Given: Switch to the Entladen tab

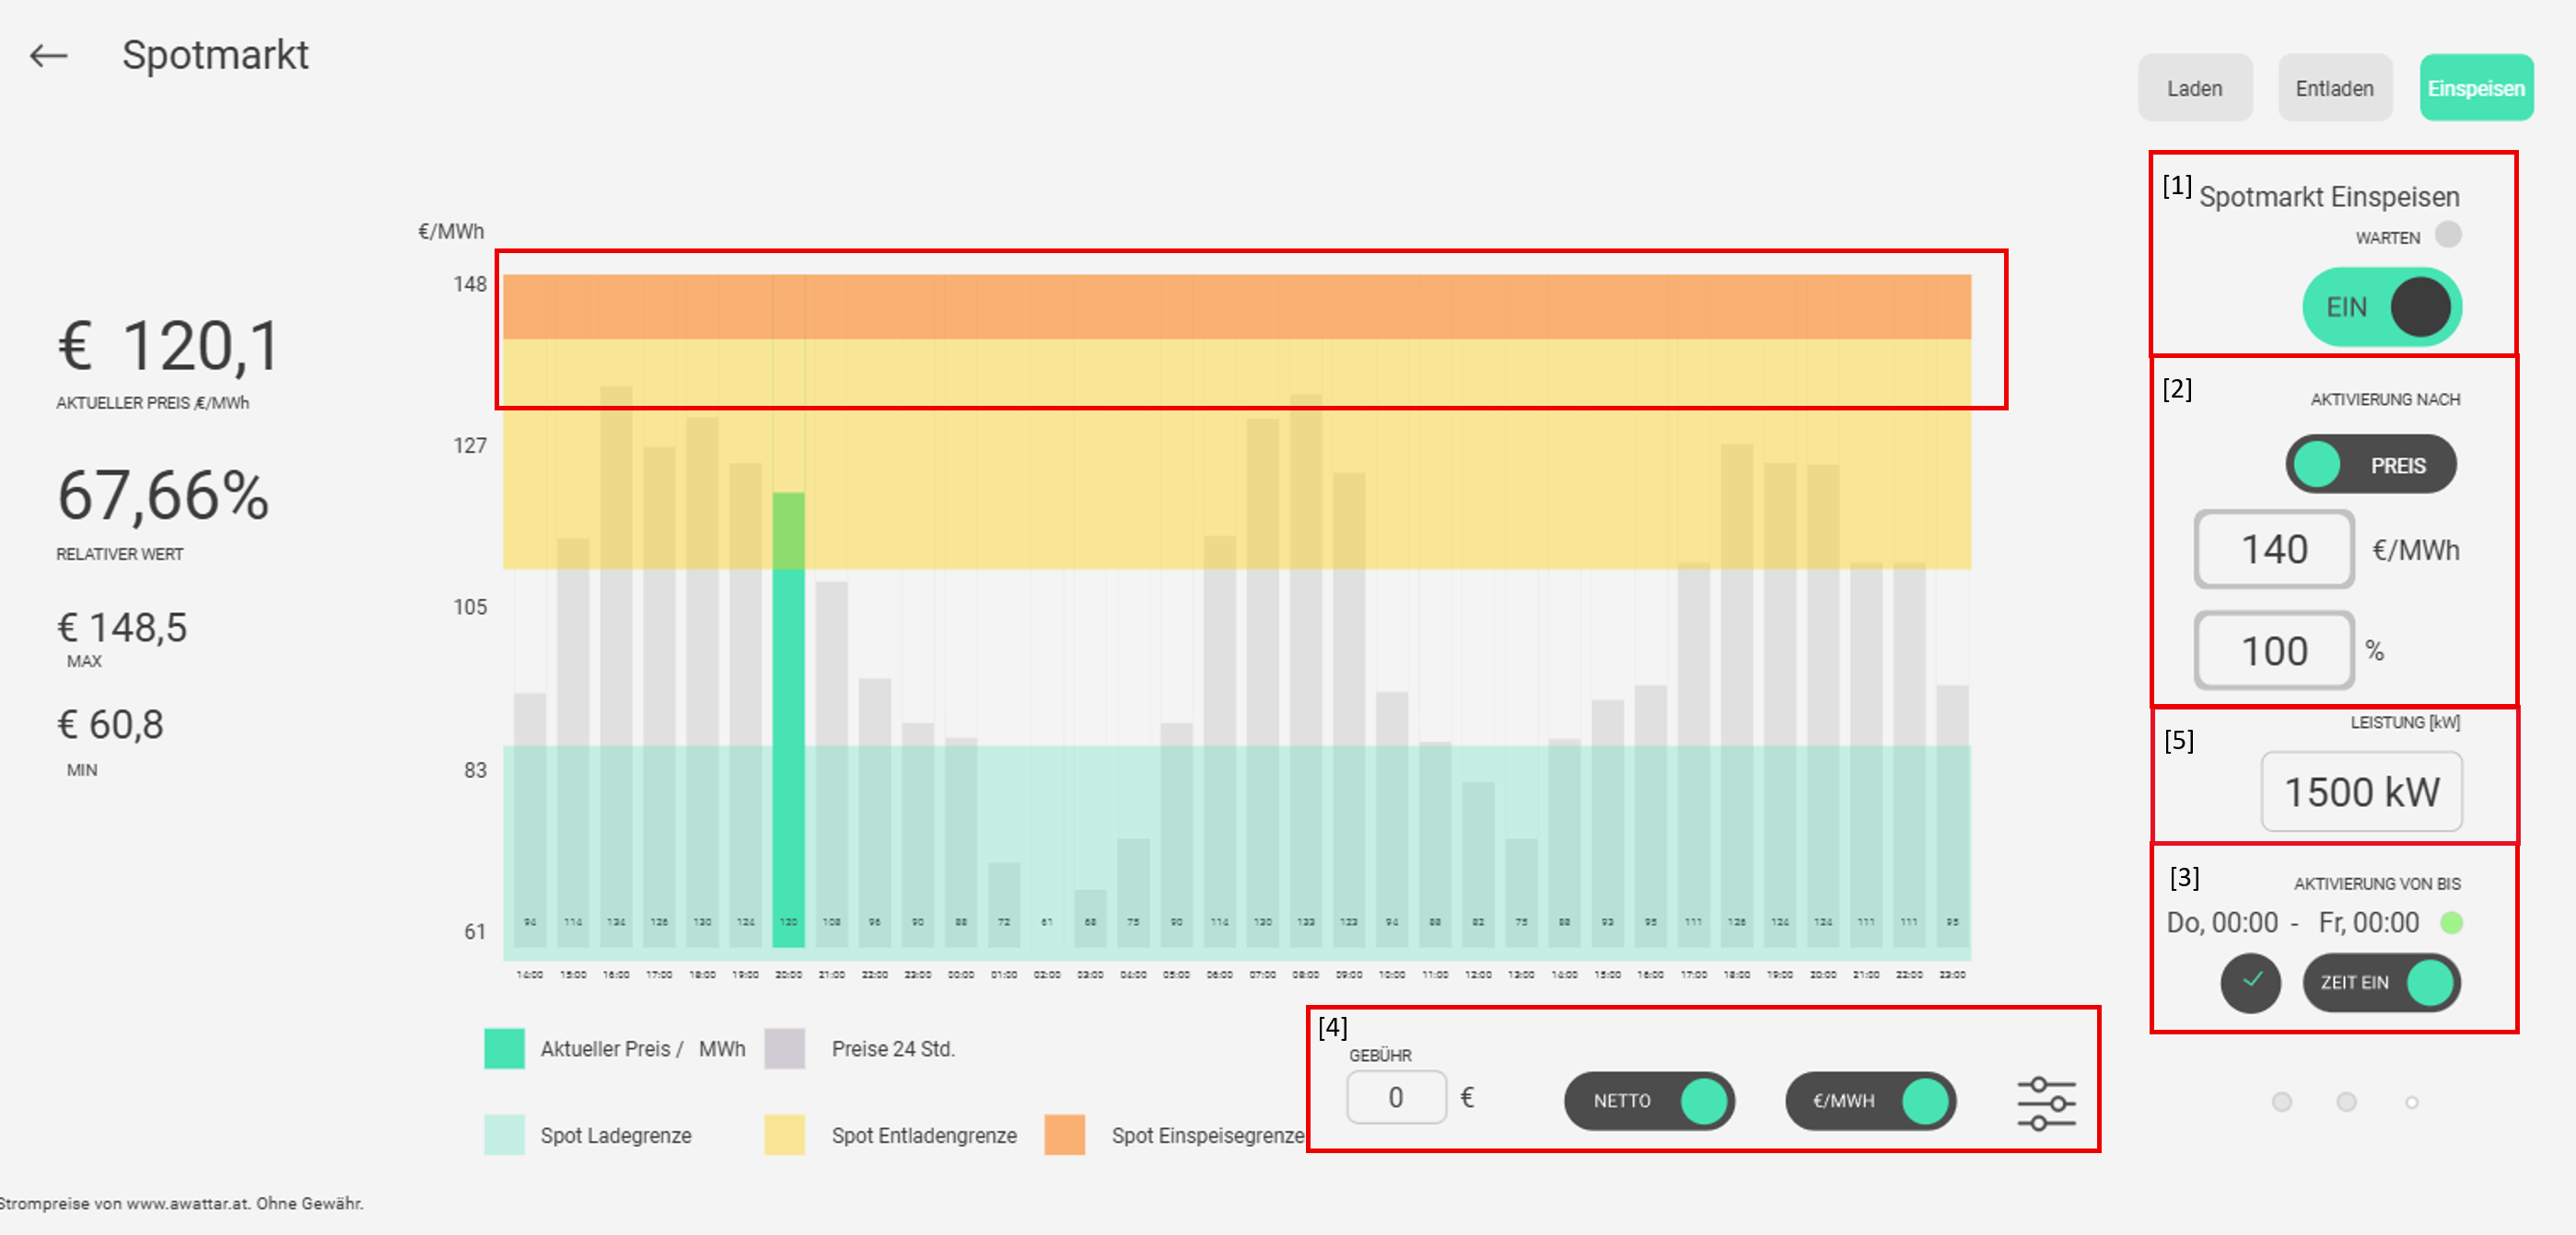Looking at the screenshot, I should 2334,88.
